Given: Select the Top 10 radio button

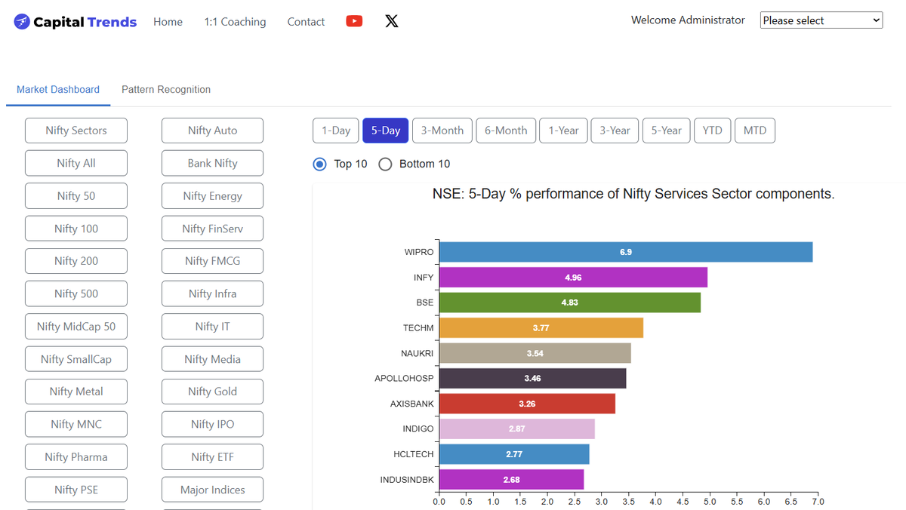Looking at the screenshot, I should 319,164.
